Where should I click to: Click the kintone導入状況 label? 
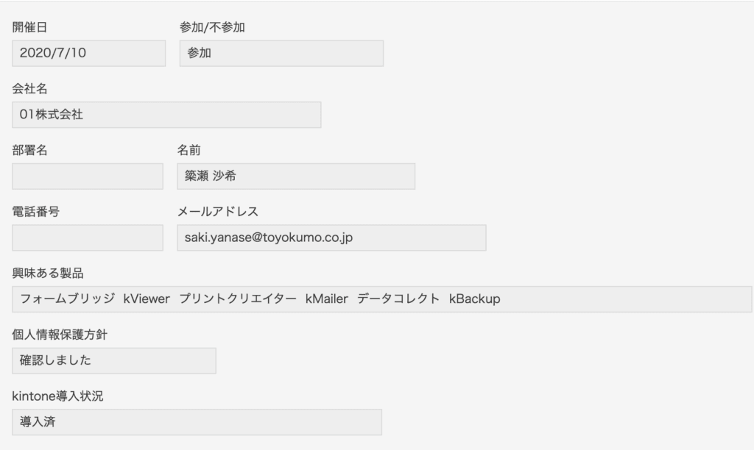point(57,396)
